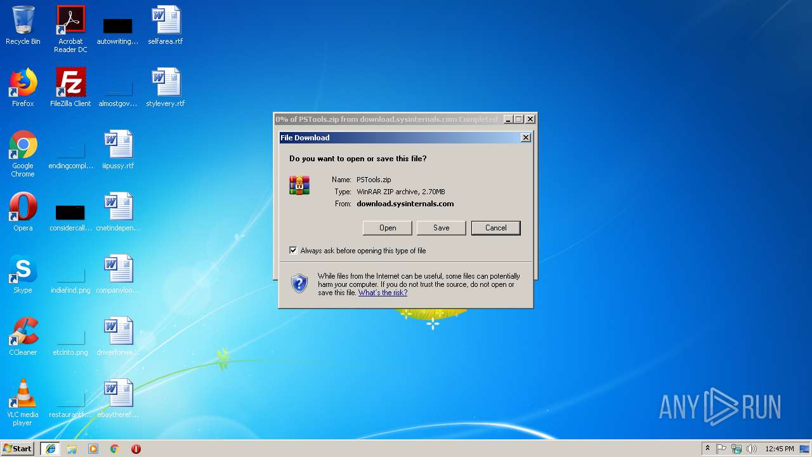812x457 pixels.
Task: Open the Recycle Bin desktop icon
Action: pos(23,25)
